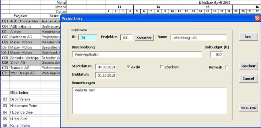
Task: Edit the Beschreibung field Web-Applikation
Action: coord(137,55)
